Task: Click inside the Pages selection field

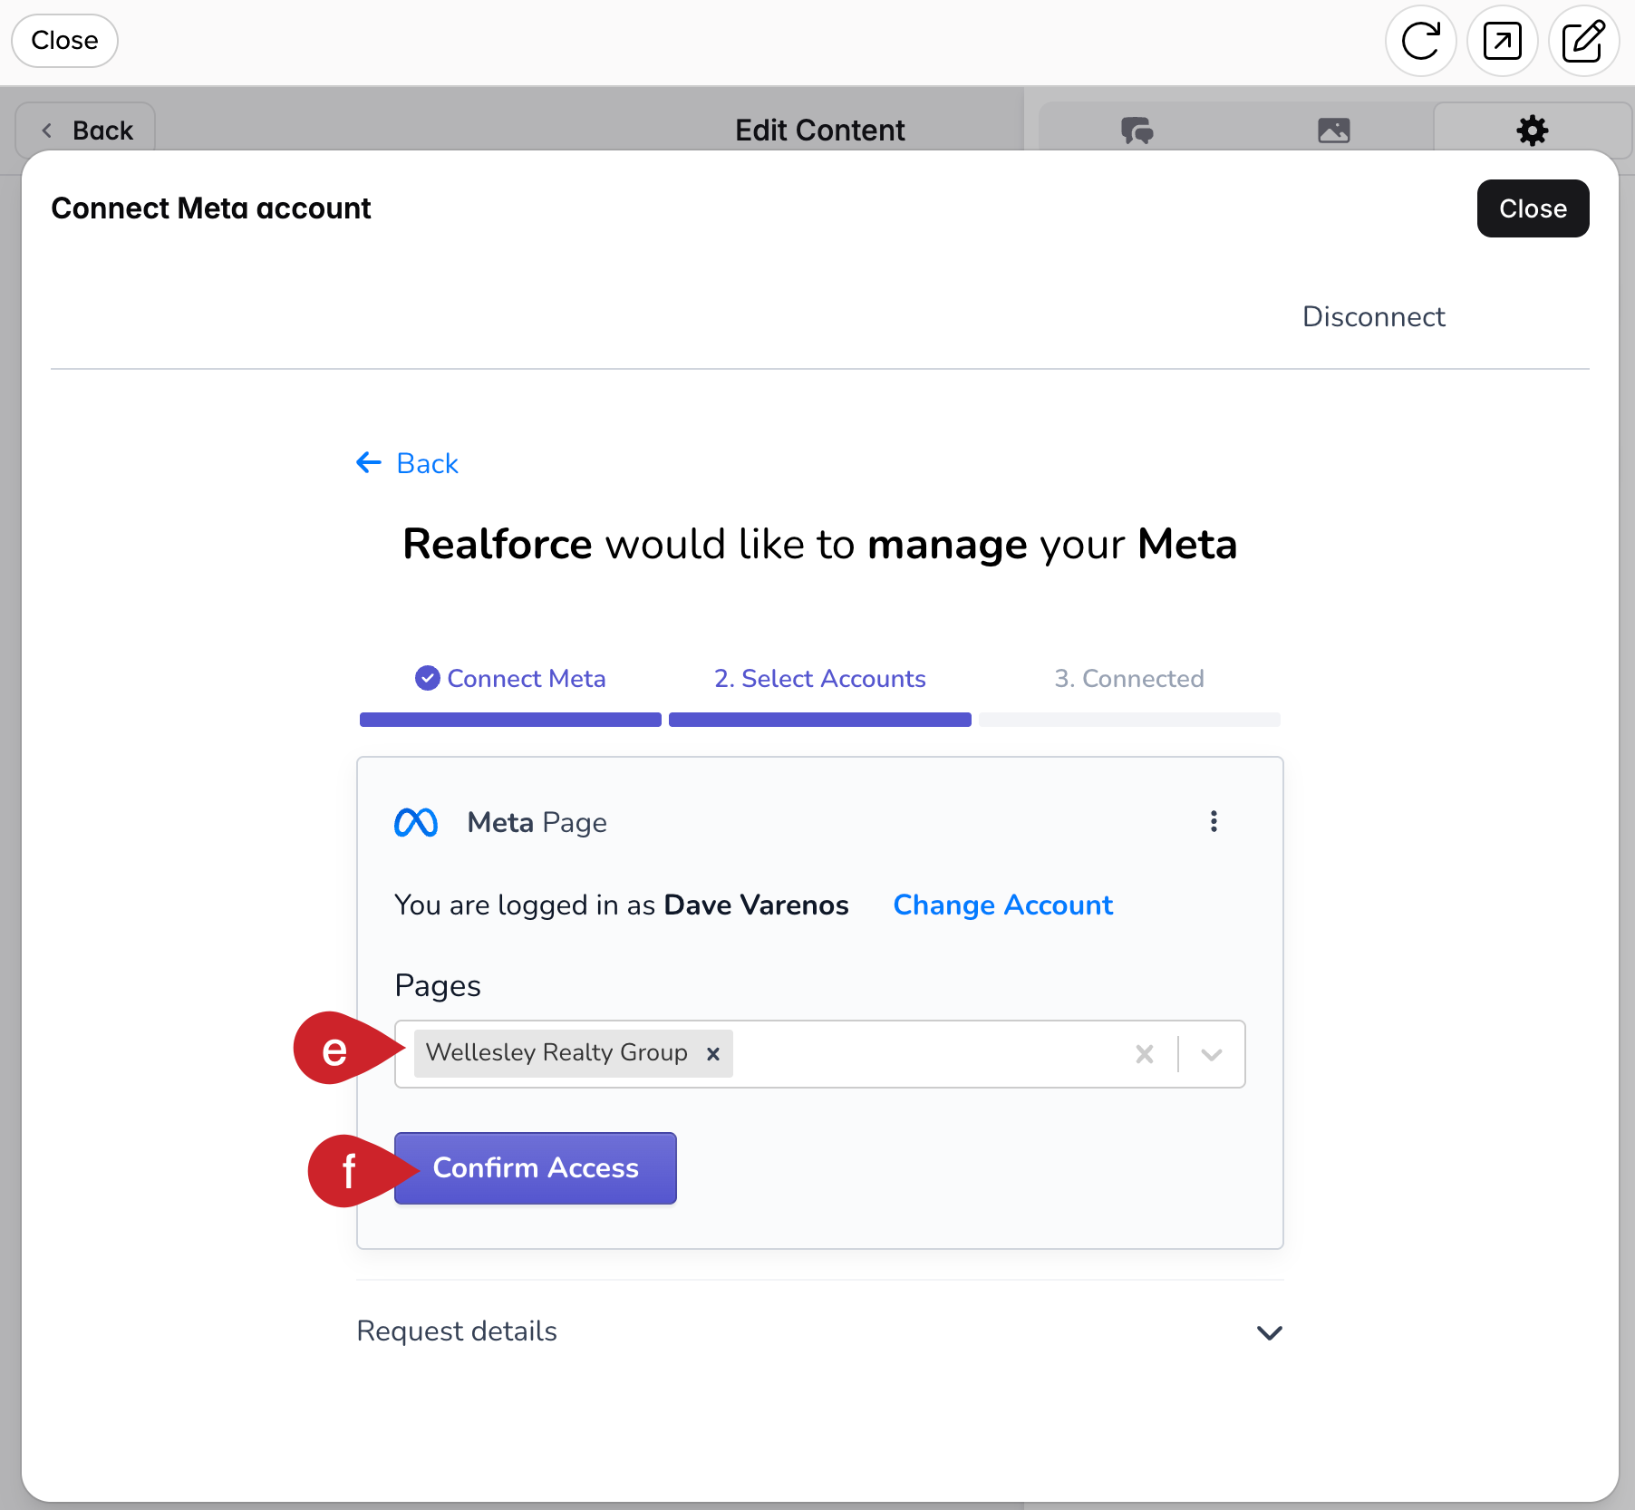Action: 819,1054
